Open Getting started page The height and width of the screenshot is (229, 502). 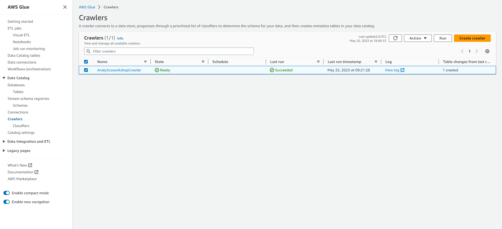(20, 21)
